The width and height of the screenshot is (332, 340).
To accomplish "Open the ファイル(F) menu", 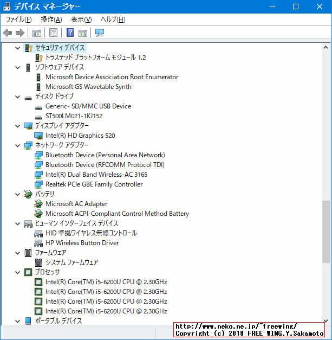I will pos(18,20).
